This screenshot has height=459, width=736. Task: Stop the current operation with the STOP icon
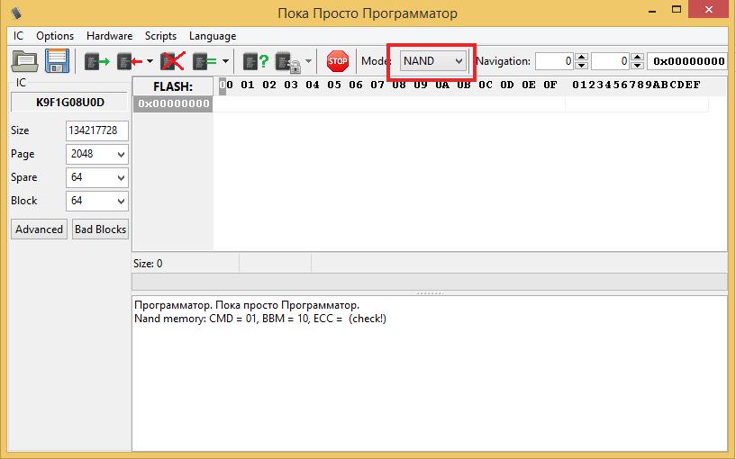pos(338,61)
